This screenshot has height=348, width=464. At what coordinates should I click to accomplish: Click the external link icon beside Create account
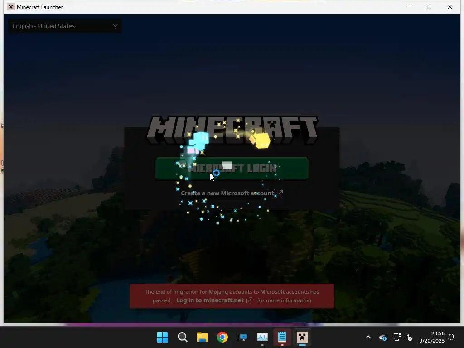pos(280,193)
